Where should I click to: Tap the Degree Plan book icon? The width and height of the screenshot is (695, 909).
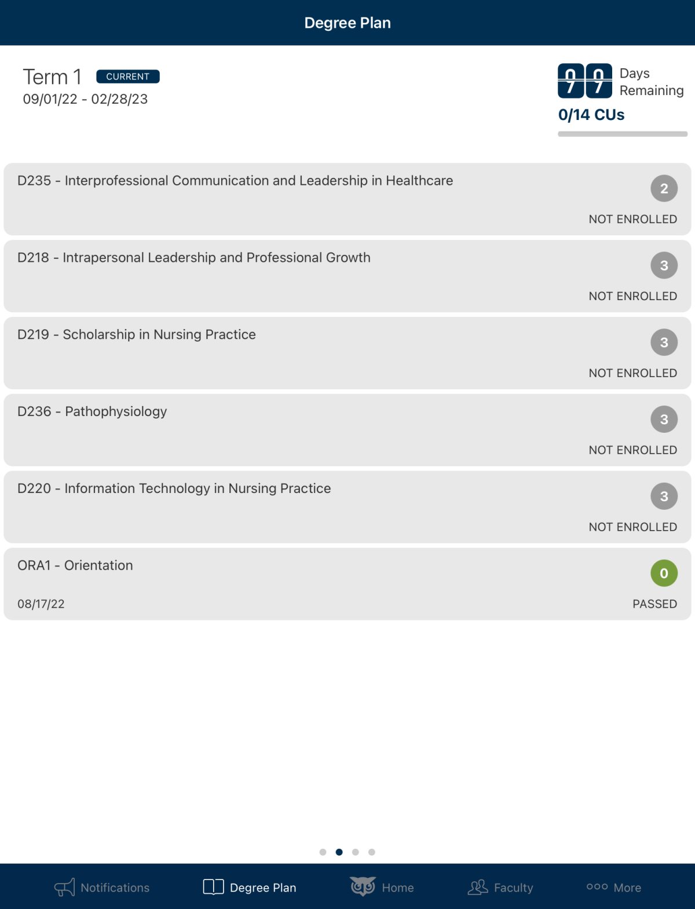pyautogui.click(x=213, y=886)
